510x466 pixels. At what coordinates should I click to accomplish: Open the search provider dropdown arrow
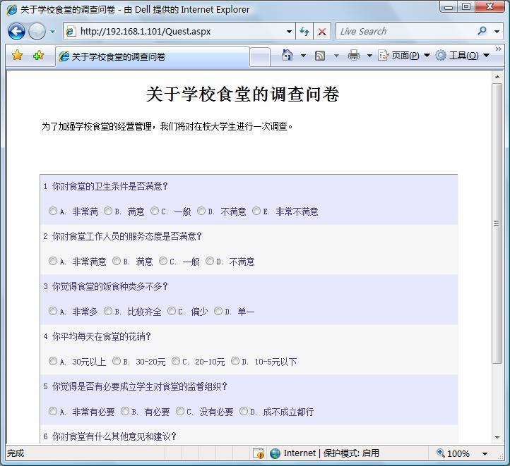pos(497,32)
